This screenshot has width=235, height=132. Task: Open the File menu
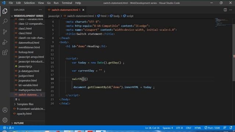click(11, 3)
